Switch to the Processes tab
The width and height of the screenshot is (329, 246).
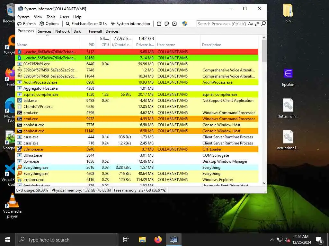tap(26, 31)
